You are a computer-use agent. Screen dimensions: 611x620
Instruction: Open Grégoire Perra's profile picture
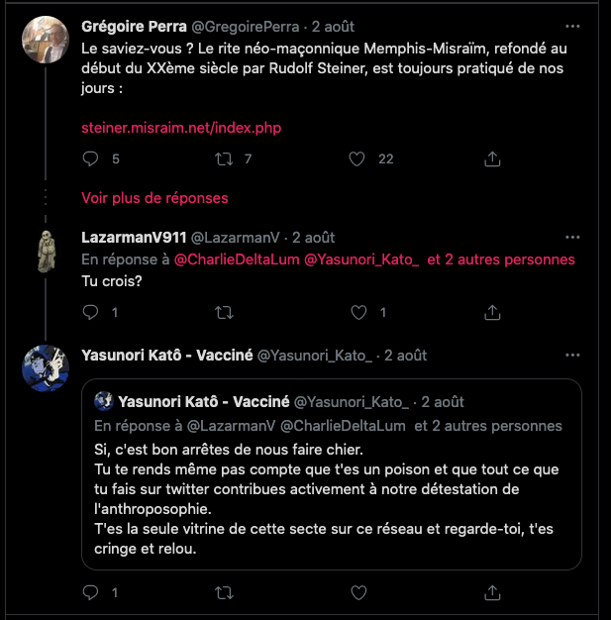coord(45,40)
